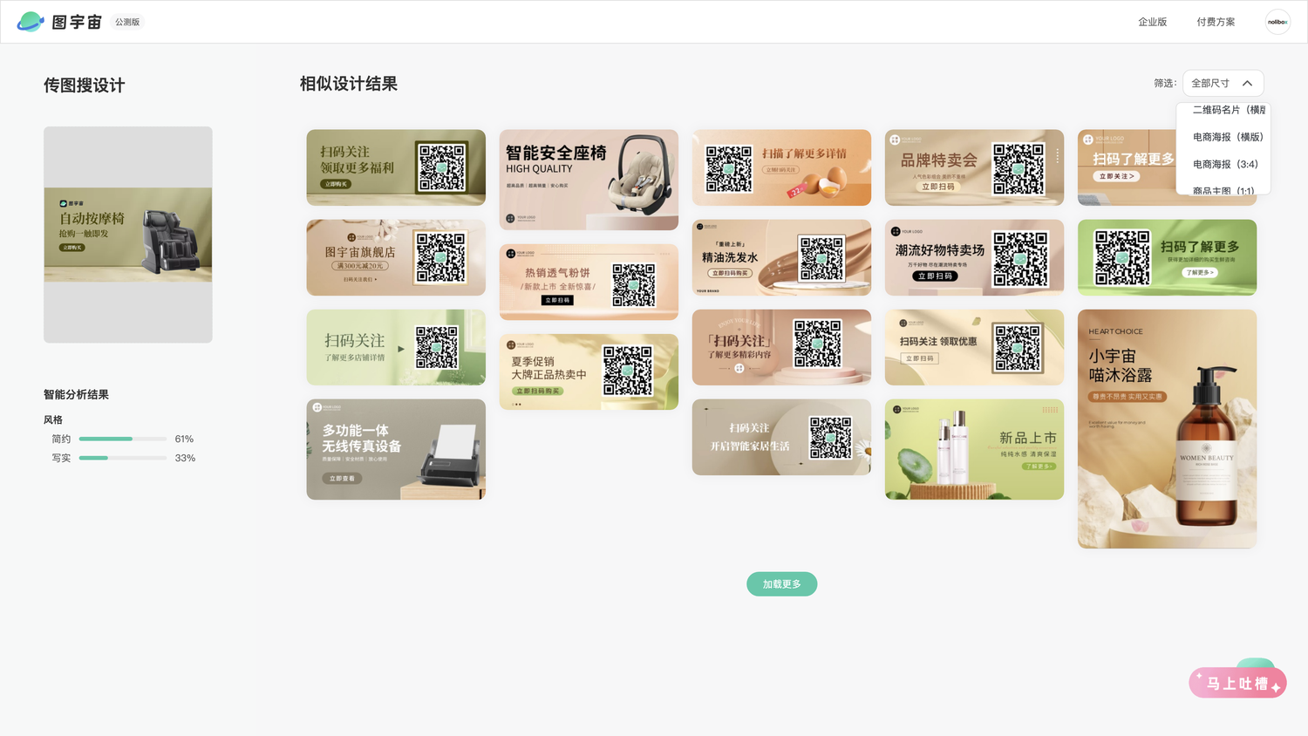Open the 多功能一体无线传真设备 design card
This screenshot has width=1308, height=736.
(x=396, y=449)
